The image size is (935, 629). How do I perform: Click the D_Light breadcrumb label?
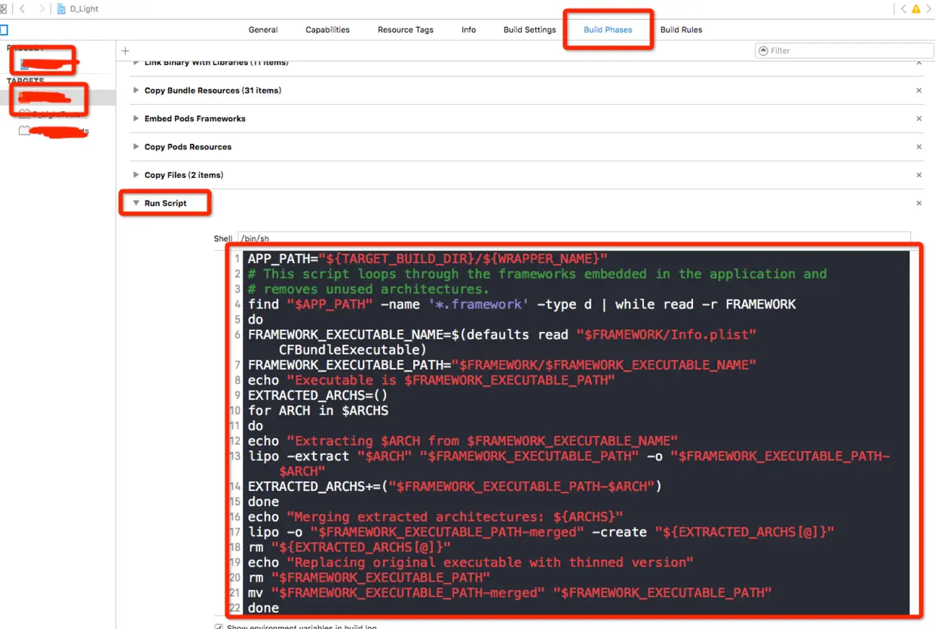pyautogui.click(x=84, y=9)
